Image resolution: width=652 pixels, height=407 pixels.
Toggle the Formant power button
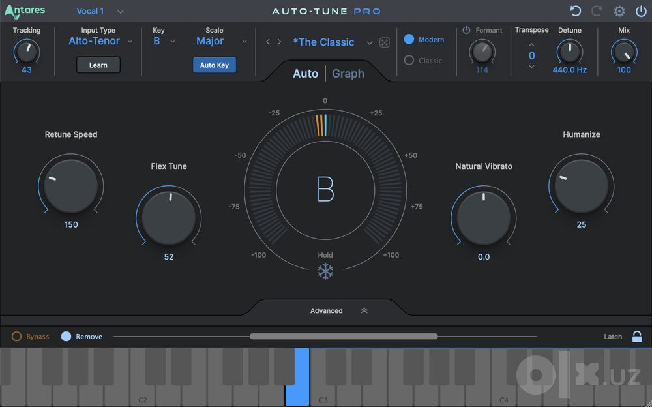click(467, 30)
